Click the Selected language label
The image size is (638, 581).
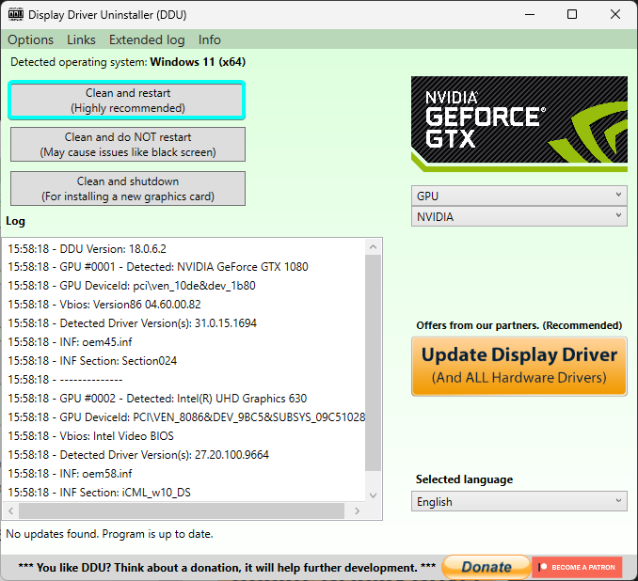coord(464,479)
